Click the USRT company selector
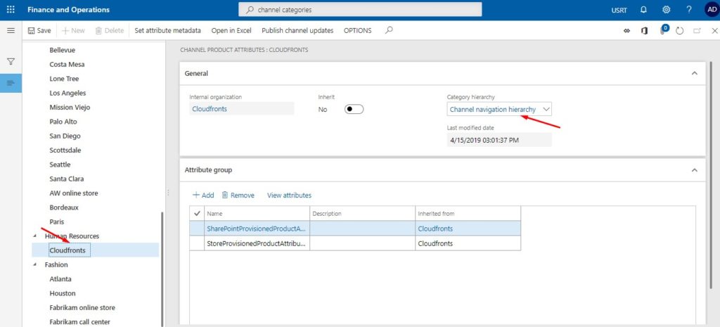The image size is (720, 327). (619, 10)
